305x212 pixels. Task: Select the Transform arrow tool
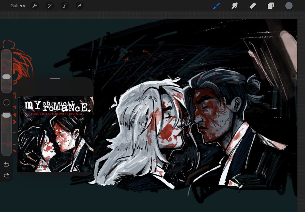pyautogui.click(x=79, y=6)
